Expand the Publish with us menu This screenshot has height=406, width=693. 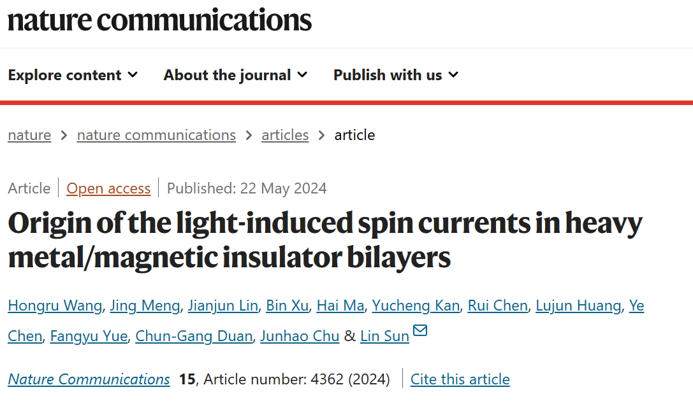(x=395, y=75)
